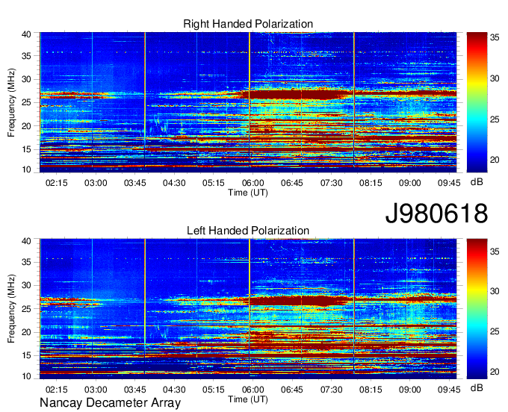508x412 pixels.
Task: Click the 20 label on Right Handed colorbar
Action: tap(495, 160)
